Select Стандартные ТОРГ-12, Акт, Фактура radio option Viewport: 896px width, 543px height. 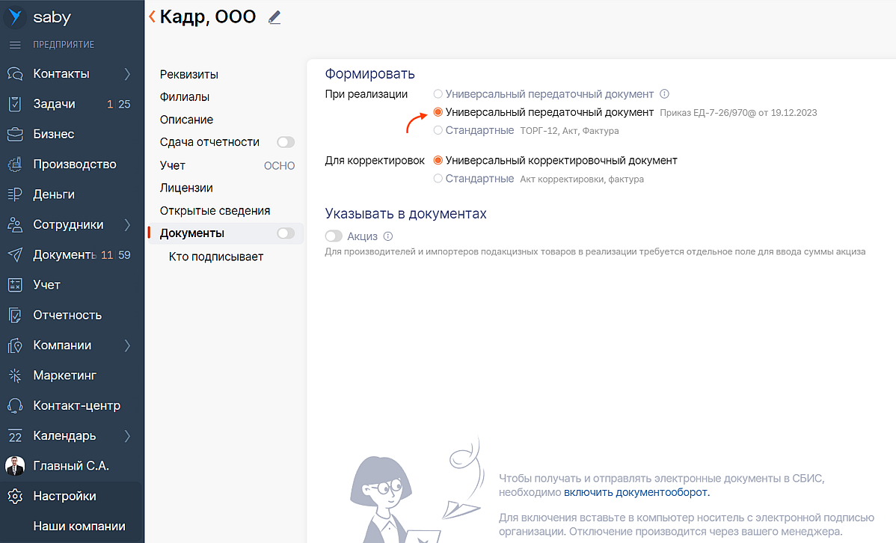click(x=438, y=131)
